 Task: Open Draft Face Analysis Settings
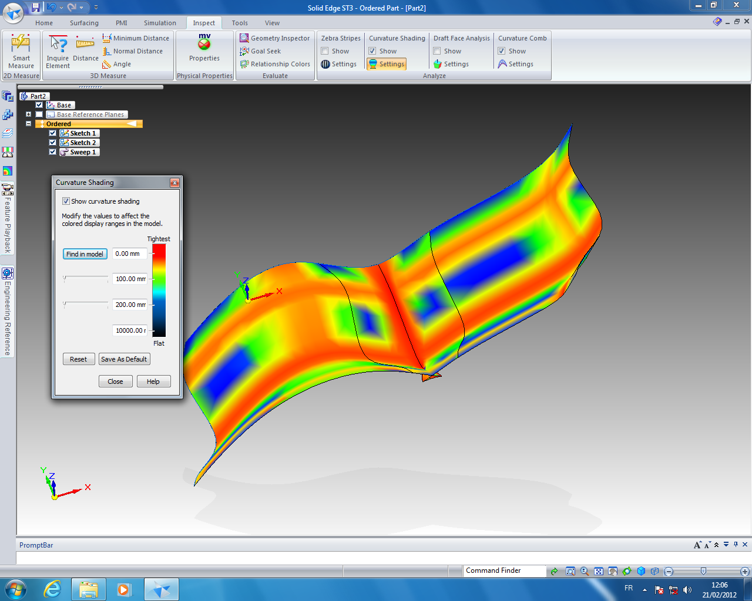(451, 64)
